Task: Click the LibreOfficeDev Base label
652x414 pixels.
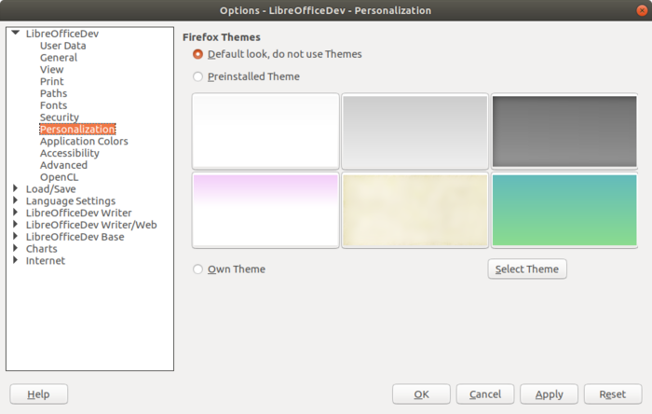Action: tap(75, 237)
